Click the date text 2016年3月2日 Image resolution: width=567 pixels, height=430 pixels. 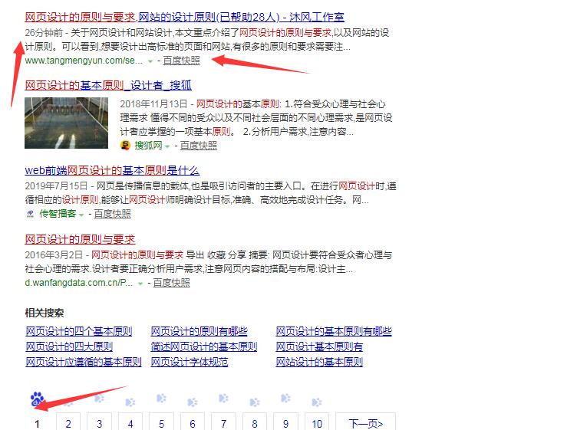[54, 255]
